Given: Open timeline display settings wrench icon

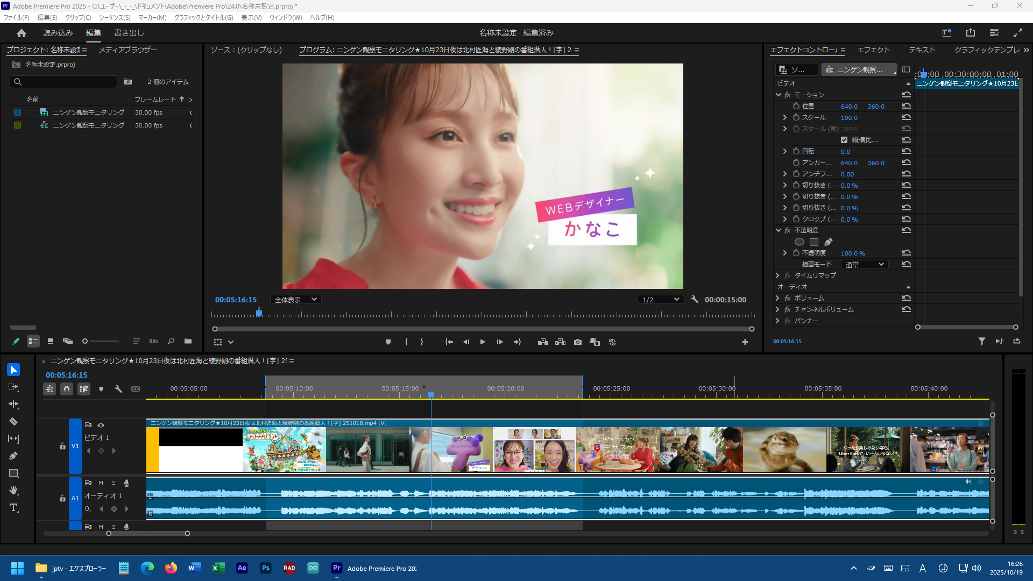Looking at the screenshot, I should tap(118, 389).
